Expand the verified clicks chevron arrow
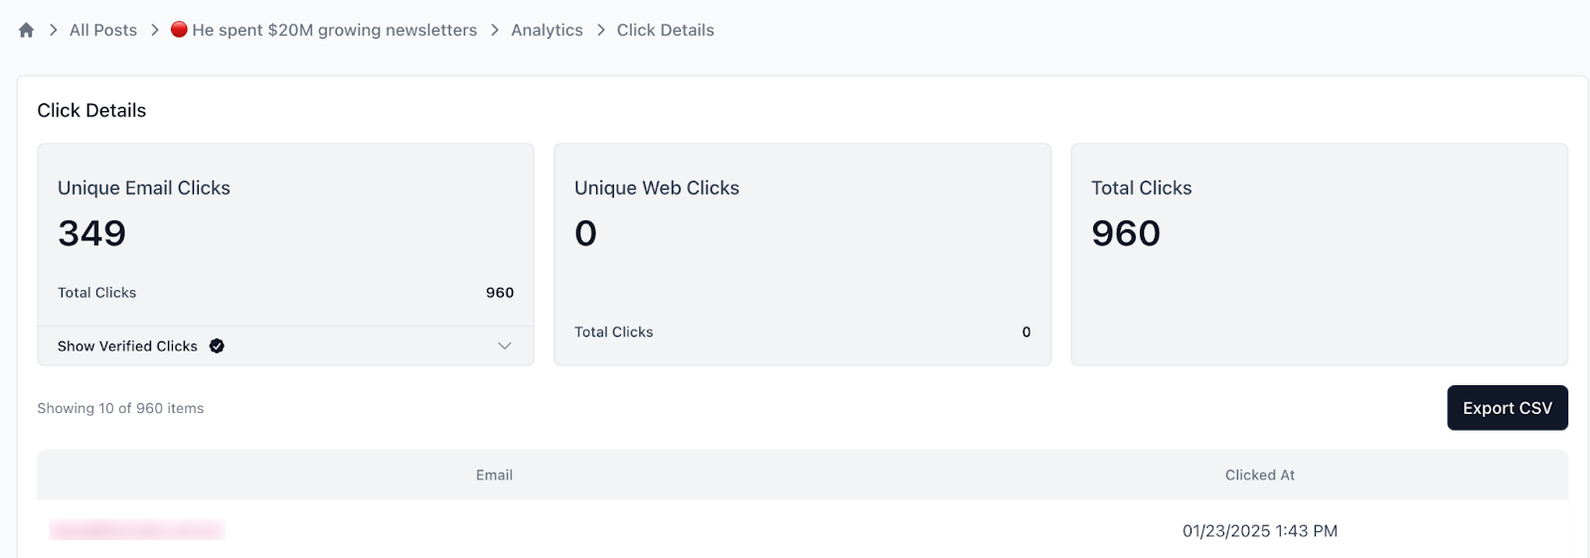Viewport: 1590px width, 558px height. coord(505,346)
